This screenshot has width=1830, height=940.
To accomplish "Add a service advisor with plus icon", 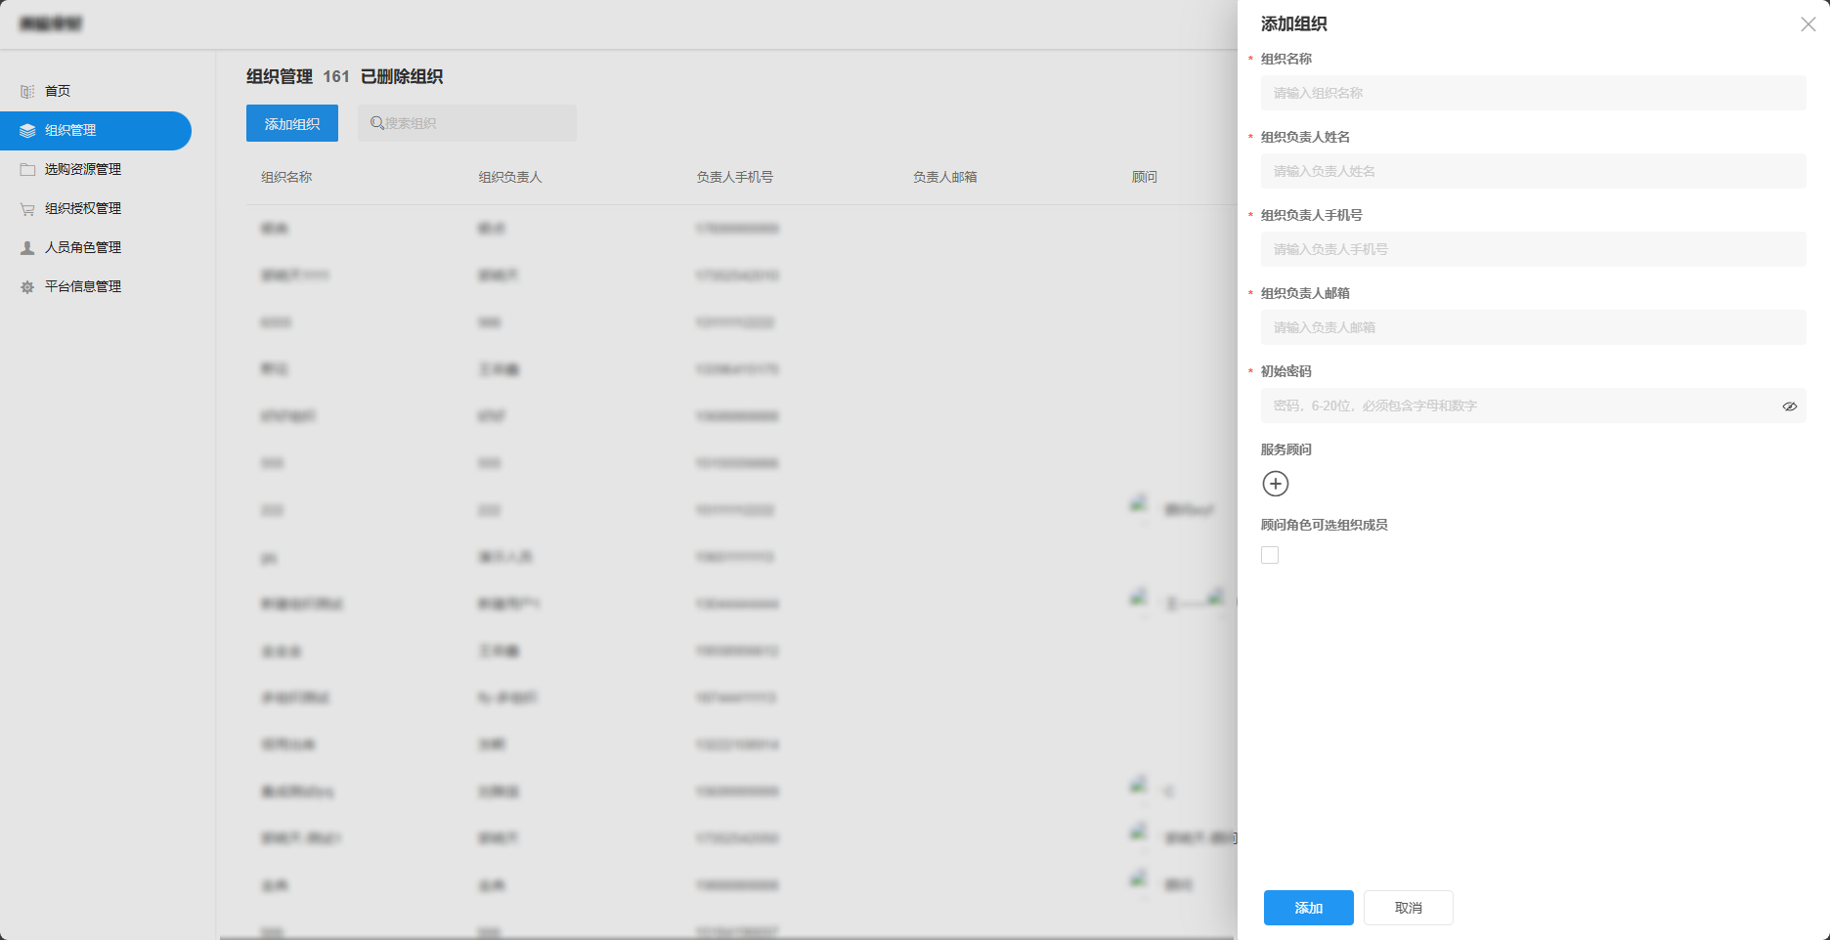I will tap(1276, 484).
